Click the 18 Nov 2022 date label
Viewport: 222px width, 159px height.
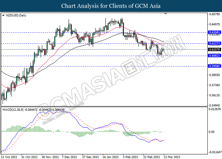pos(50,157)
